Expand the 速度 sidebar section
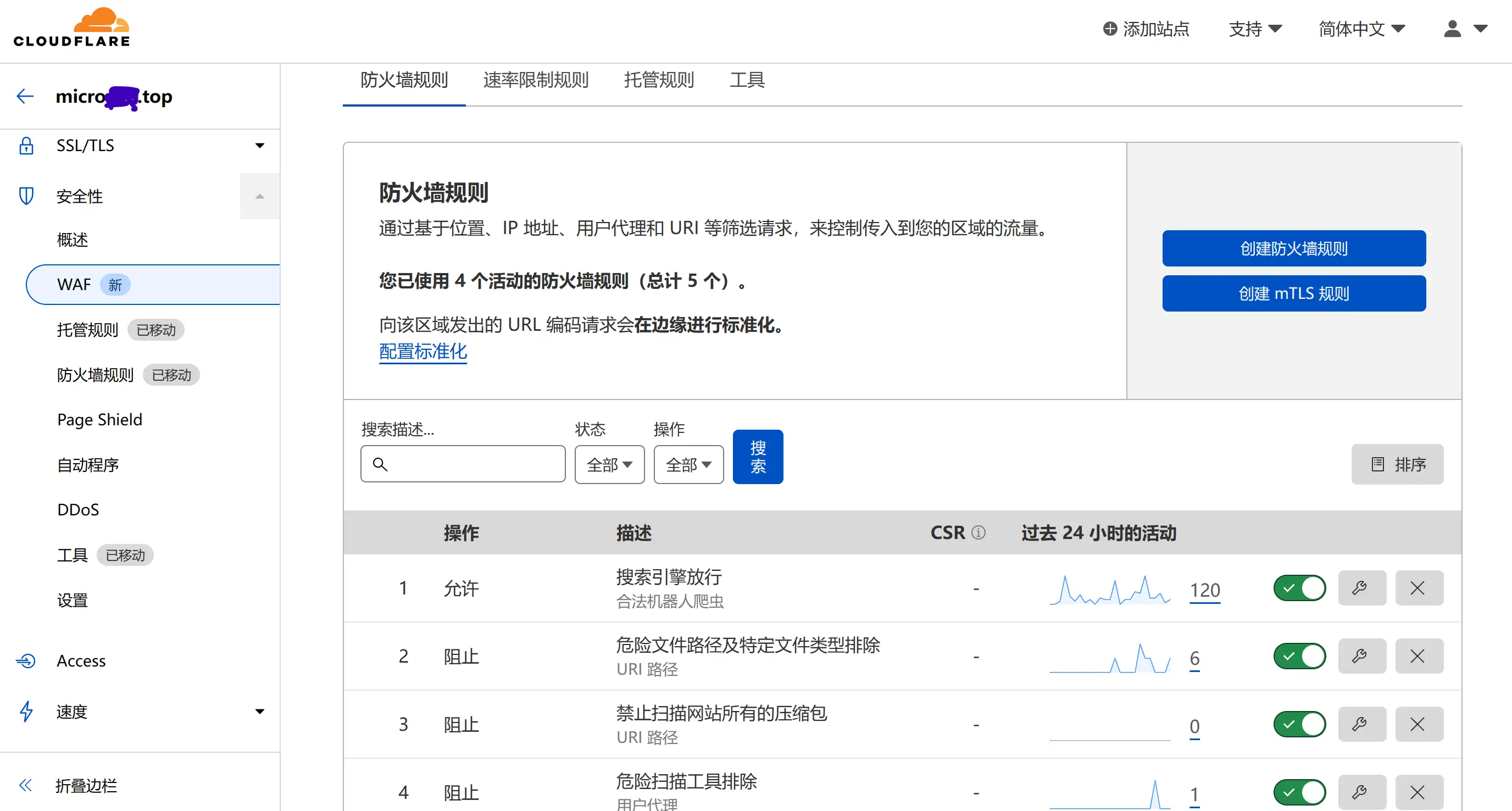The image size is (1512, 811). (259, 711)
